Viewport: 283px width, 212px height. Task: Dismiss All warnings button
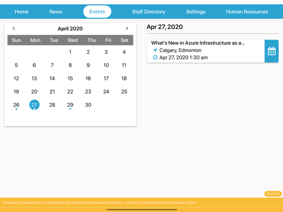273,194
